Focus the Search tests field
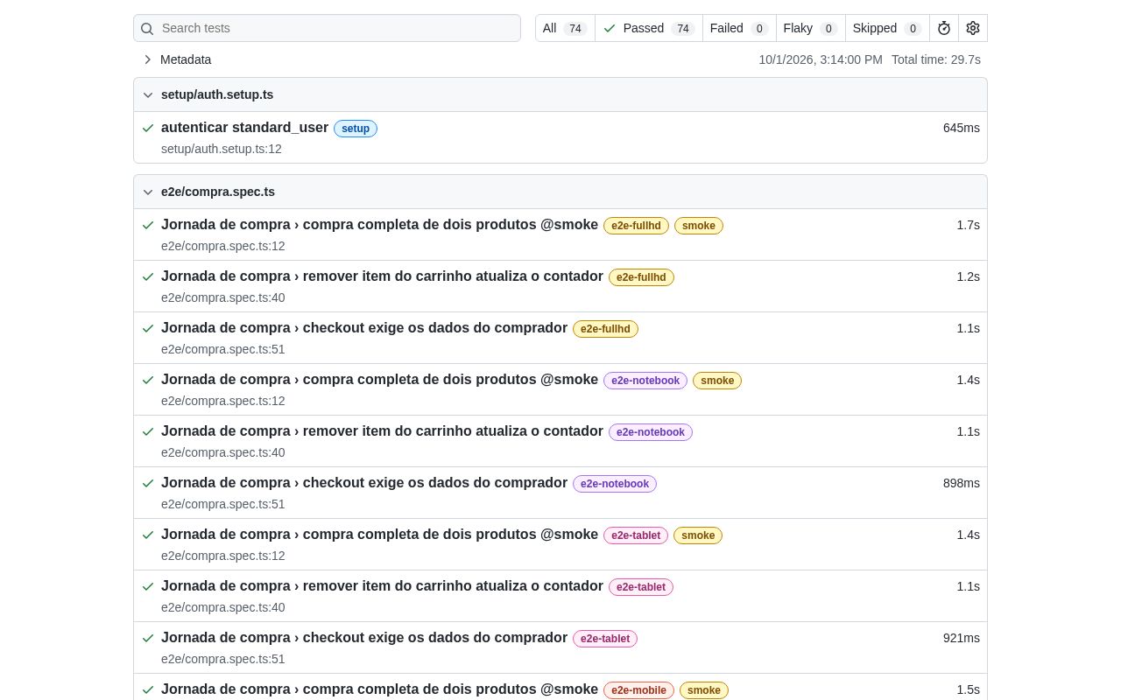1121x700 pixels. click(327, 28)
